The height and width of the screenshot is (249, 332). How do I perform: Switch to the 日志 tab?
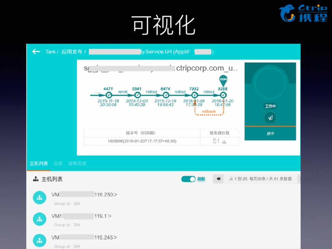tap(58, 164)
